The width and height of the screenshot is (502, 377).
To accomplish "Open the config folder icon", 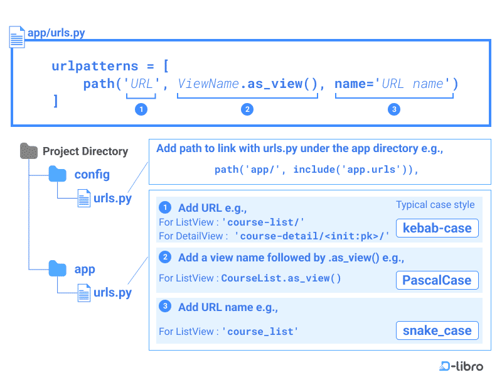I will pyautogui.click(x=57, y=174).
